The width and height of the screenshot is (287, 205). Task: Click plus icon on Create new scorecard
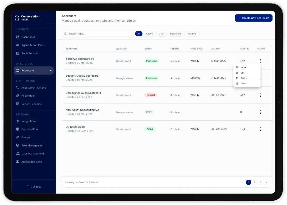click(x=239, y=18)
